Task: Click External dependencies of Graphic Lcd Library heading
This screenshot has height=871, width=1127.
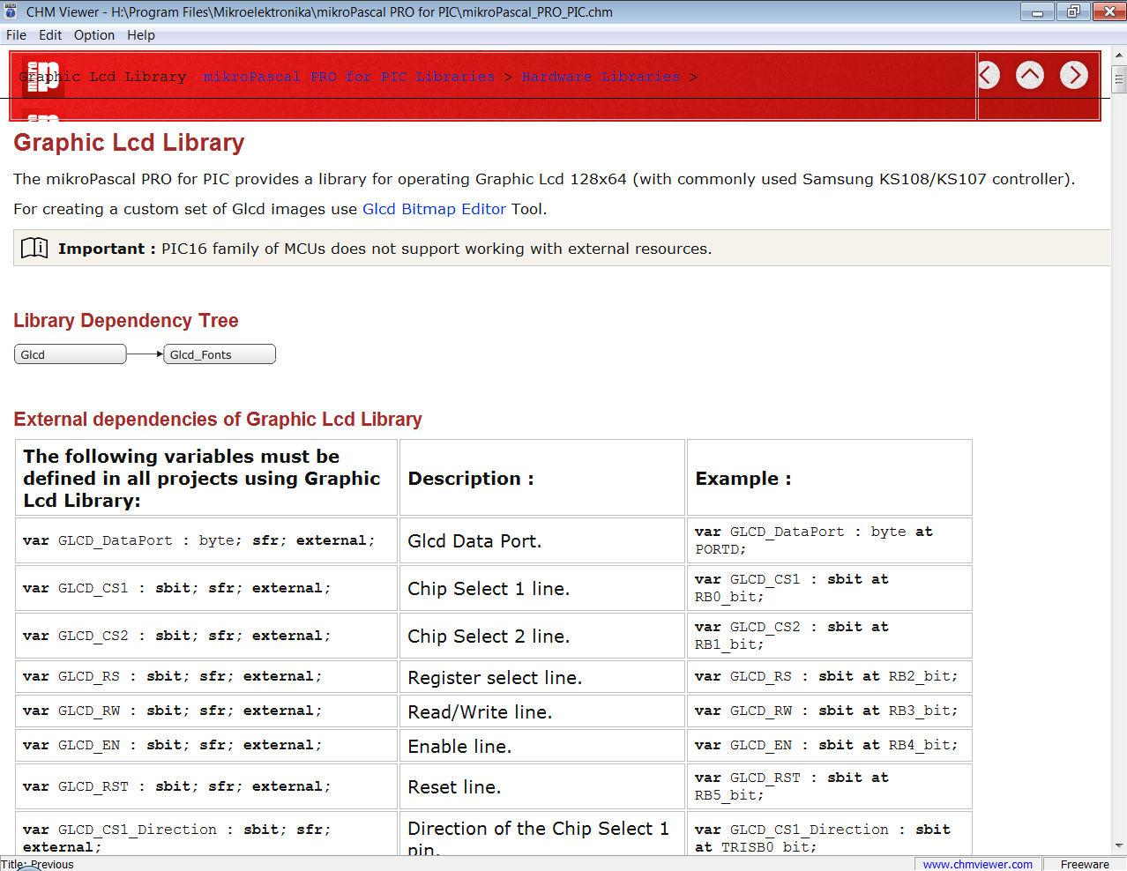Action: click(x=218, y=420)
